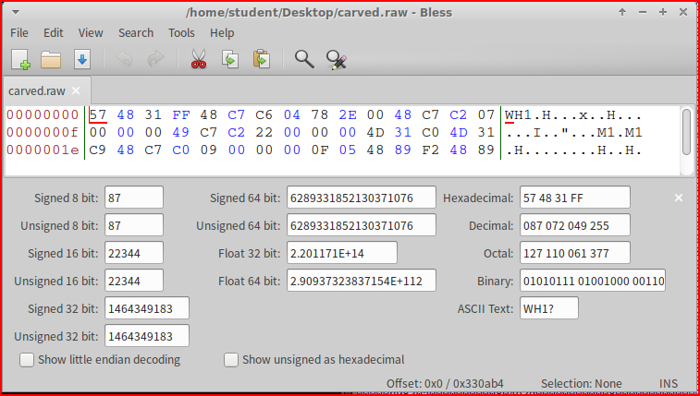This screenshot has height=396, width=700.
Task: Paste using the clipboard toolbar icon
Action: coord(261,60)
